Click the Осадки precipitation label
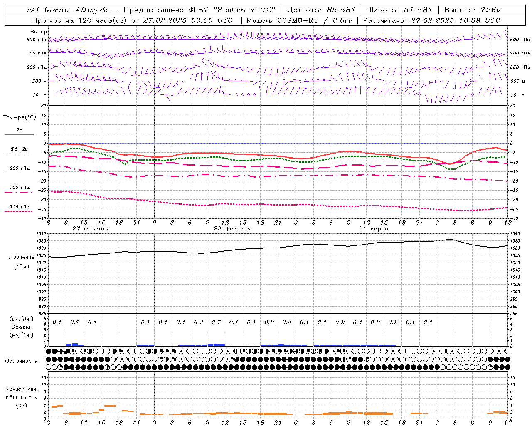The width and height of the screenshot is (532, 426). pyautogui.click(x=21, y=327)
